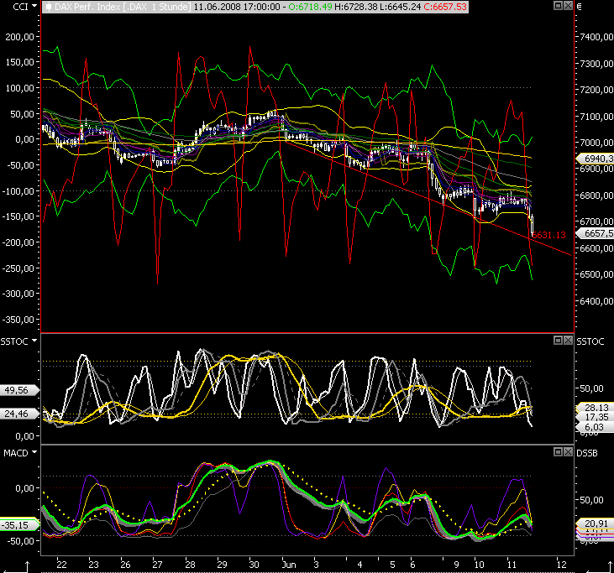
Task: Close the MACD/DSSB indicator panel
Action: click(x=568, y=452)
